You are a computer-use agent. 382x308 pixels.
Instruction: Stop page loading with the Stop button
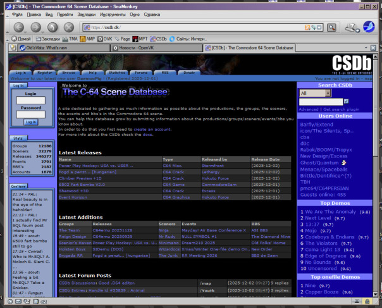coord(69,27)
